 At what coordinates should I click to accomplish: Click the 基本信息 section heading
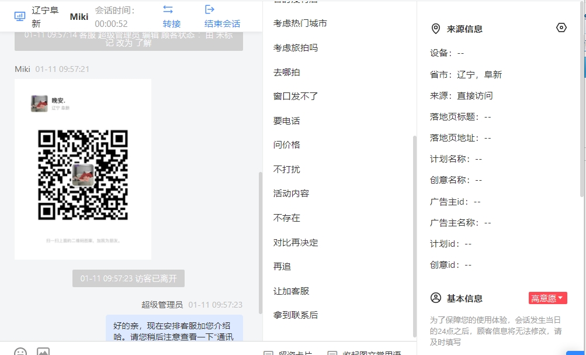coord(464,298)
